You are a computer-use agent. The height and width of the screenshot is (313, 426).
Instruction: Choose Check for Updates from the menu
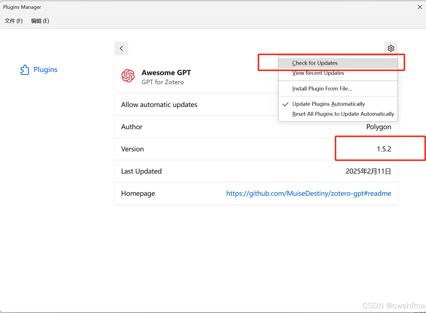[315, 63]
